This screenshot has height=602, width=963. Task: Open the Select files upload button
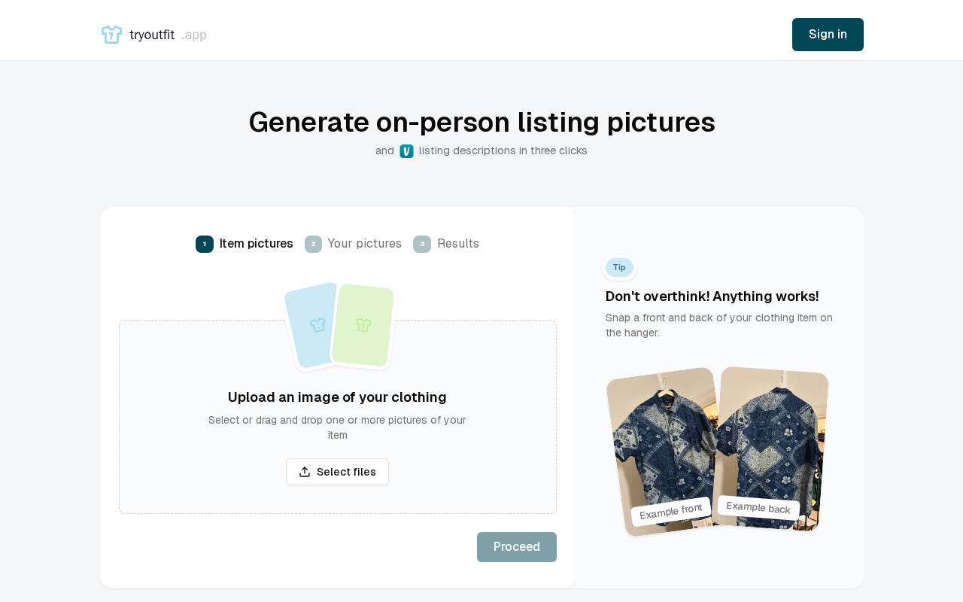tap(337, 472)
